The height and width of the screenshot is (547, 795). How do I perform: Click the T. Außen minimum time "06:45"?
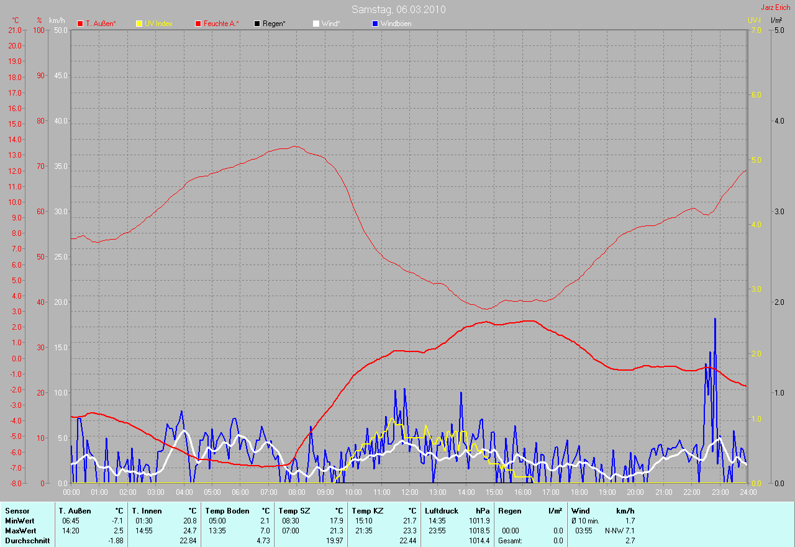(x=71, y=521)
